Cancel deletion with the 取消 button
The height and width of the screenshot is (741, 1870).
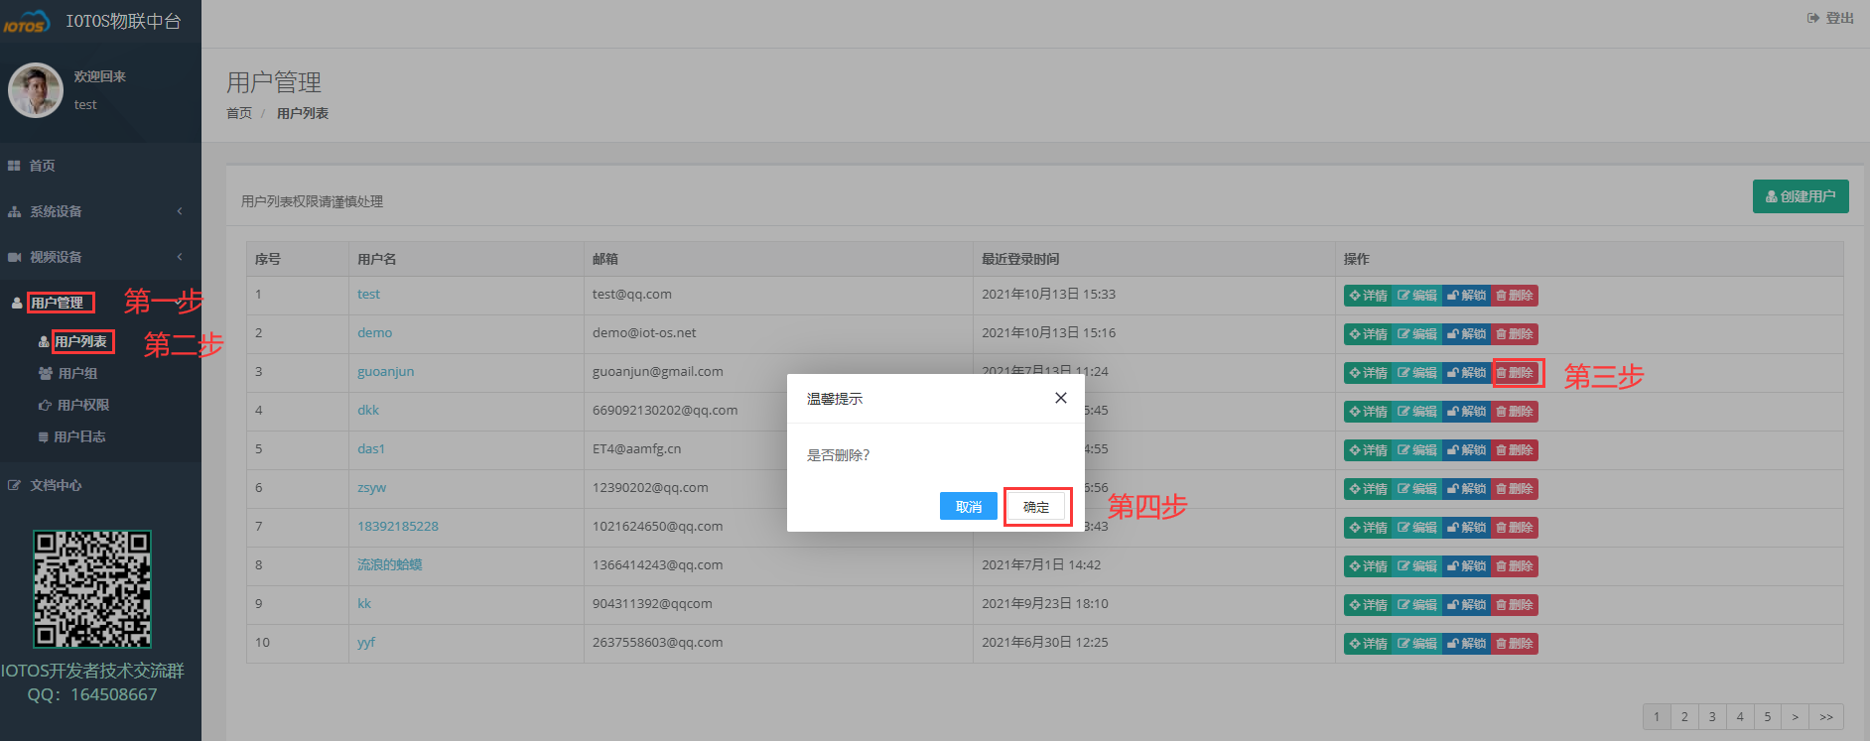pos(969,507)
